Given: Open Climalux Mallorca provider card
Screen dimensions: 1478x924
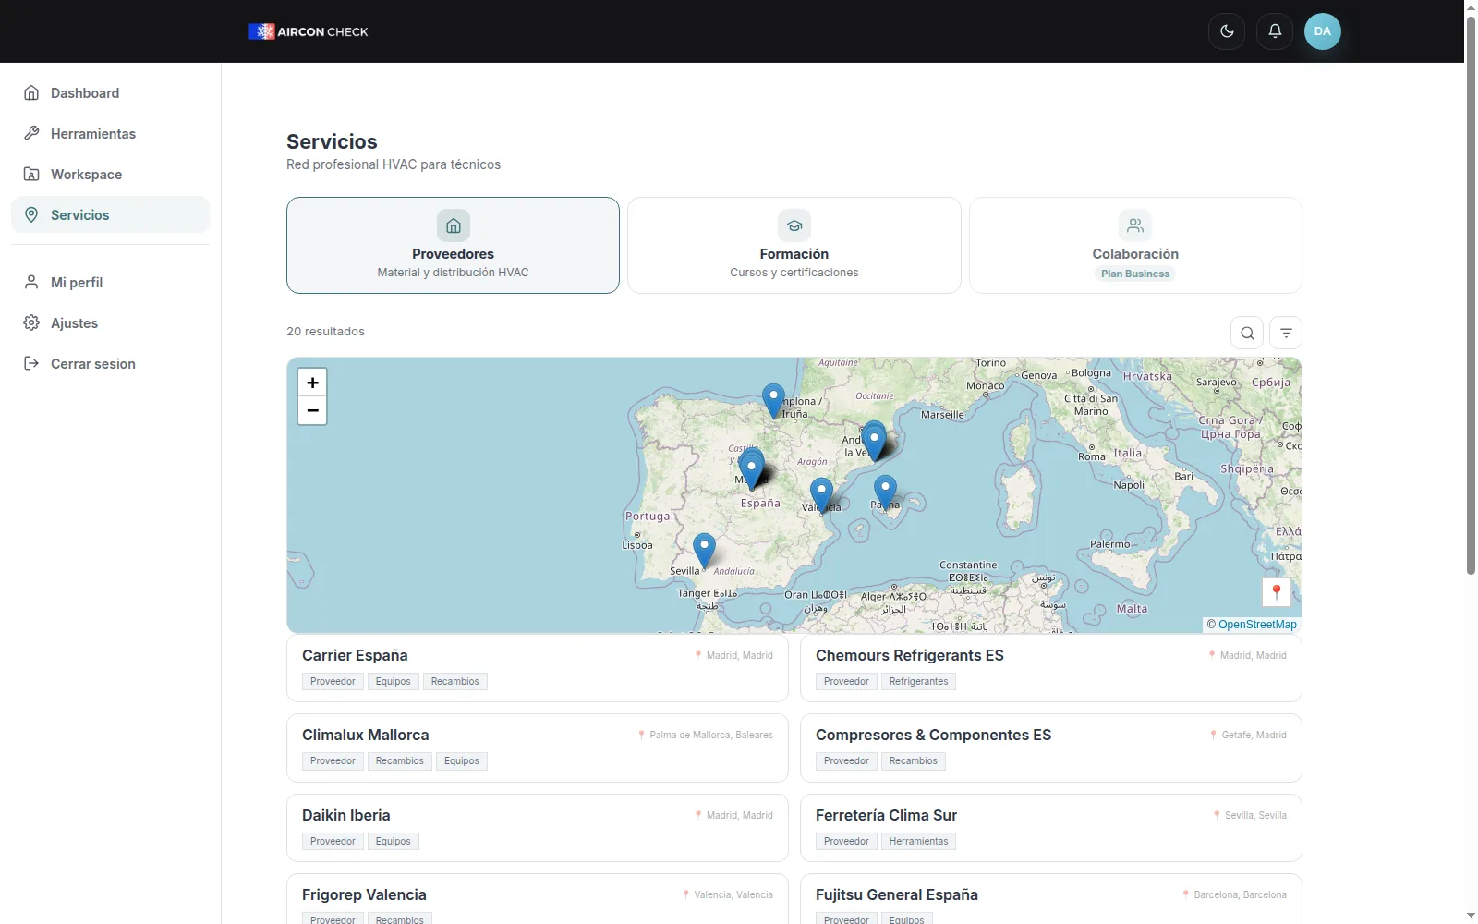Looking at the screenshot, I should (538, 748).
